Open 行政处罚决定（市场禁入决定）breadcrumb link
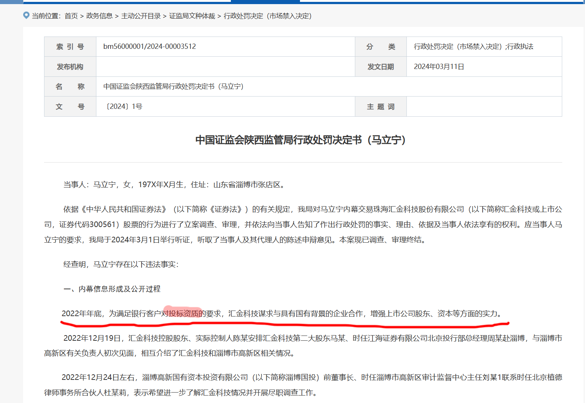The height and width of the screenshot is (403, 585). coord(267,16)
